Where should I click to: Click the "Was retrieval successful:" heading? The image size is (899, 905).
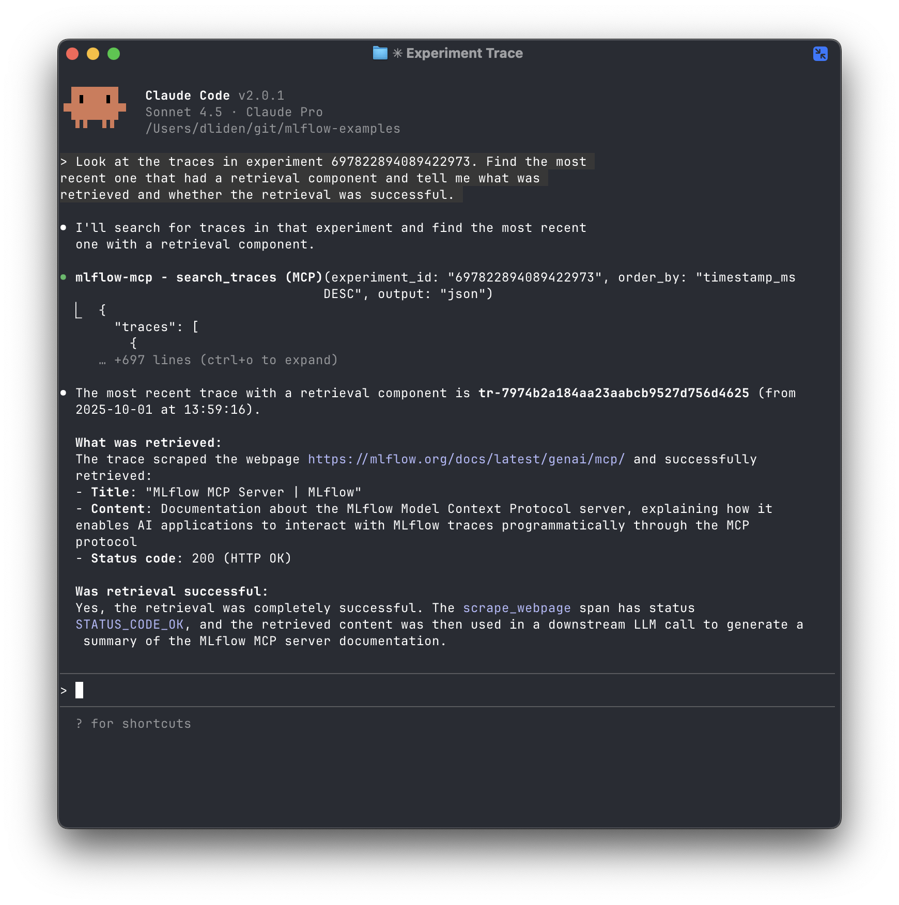(x=172, y=591)
